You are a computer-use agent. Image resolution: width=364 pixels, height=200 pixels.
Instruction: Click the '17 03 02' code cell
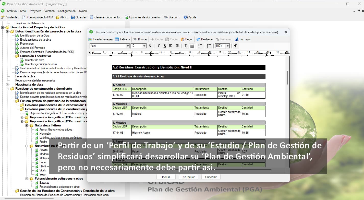(122, 95)
